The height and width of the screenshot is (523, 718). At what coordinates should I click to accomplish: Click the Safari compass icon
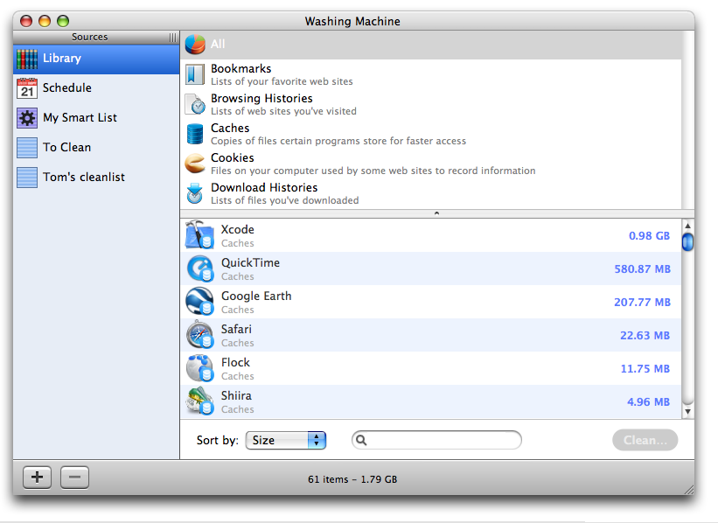(199, 335)
